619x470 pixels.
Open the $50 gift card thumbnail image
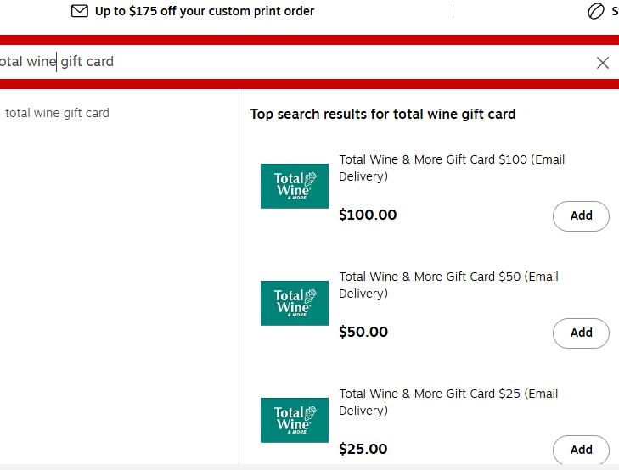pos(295,303)
